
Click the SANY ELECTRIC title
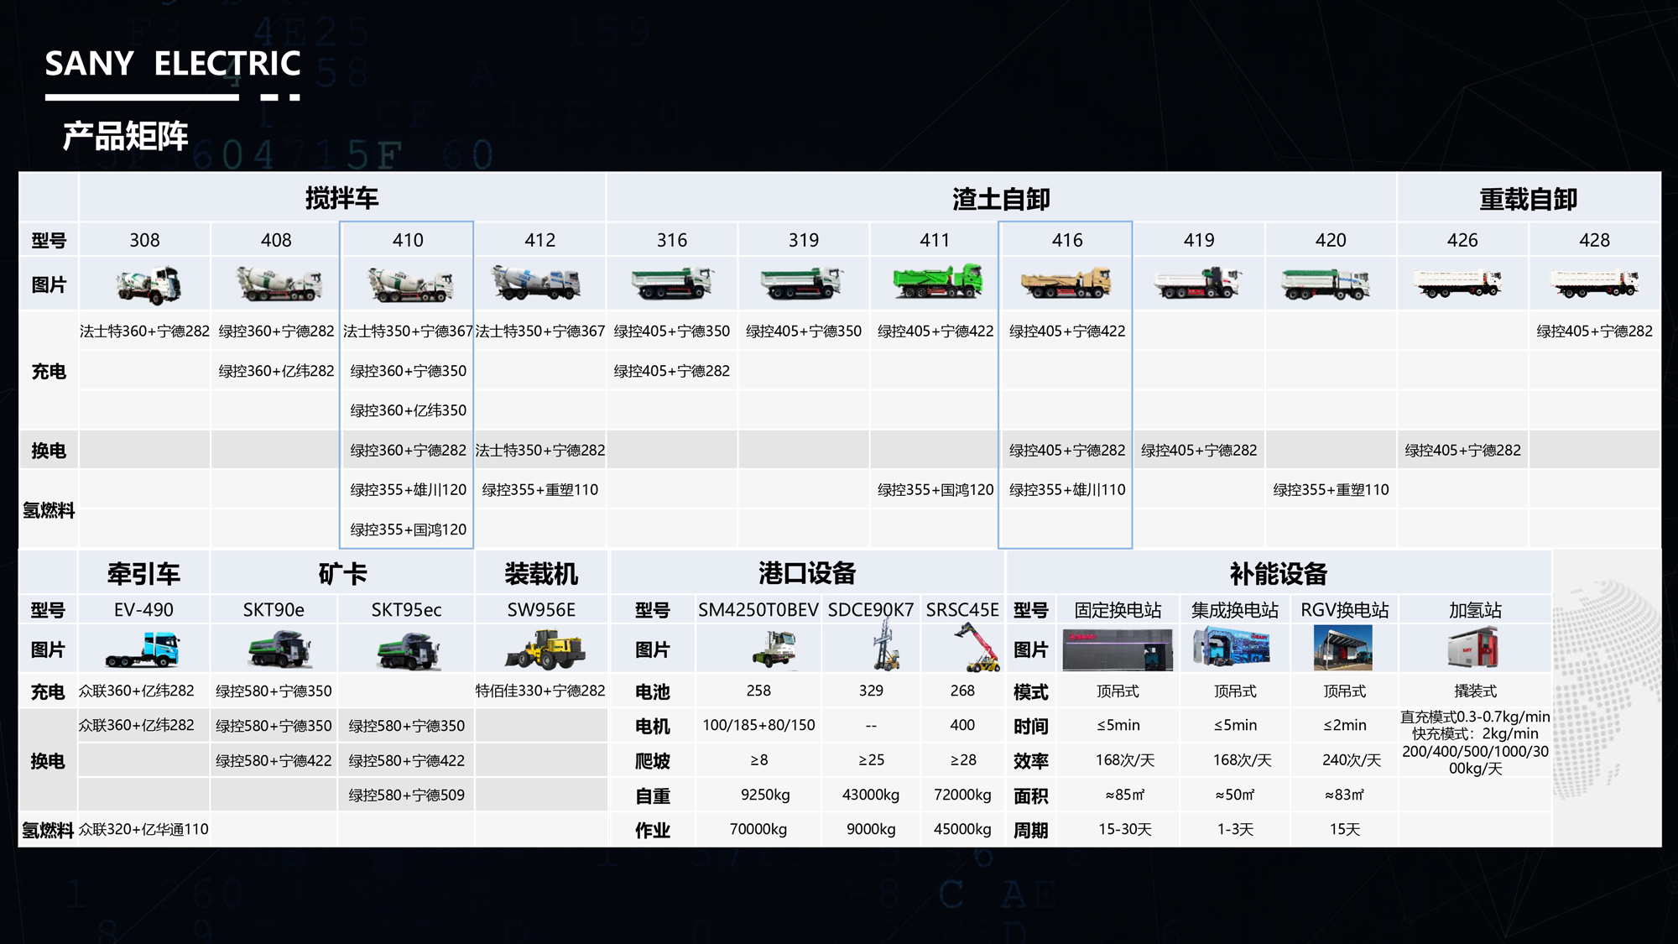173,63
